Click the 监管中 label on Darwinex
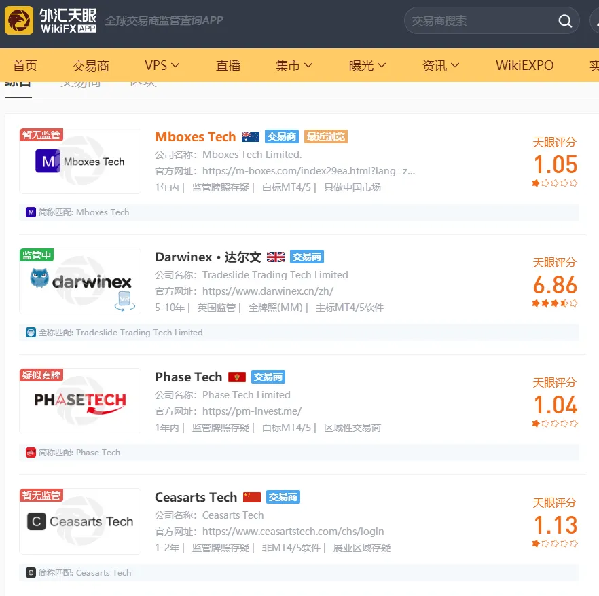Screen dimensions: 599x596 click(37, 255)
